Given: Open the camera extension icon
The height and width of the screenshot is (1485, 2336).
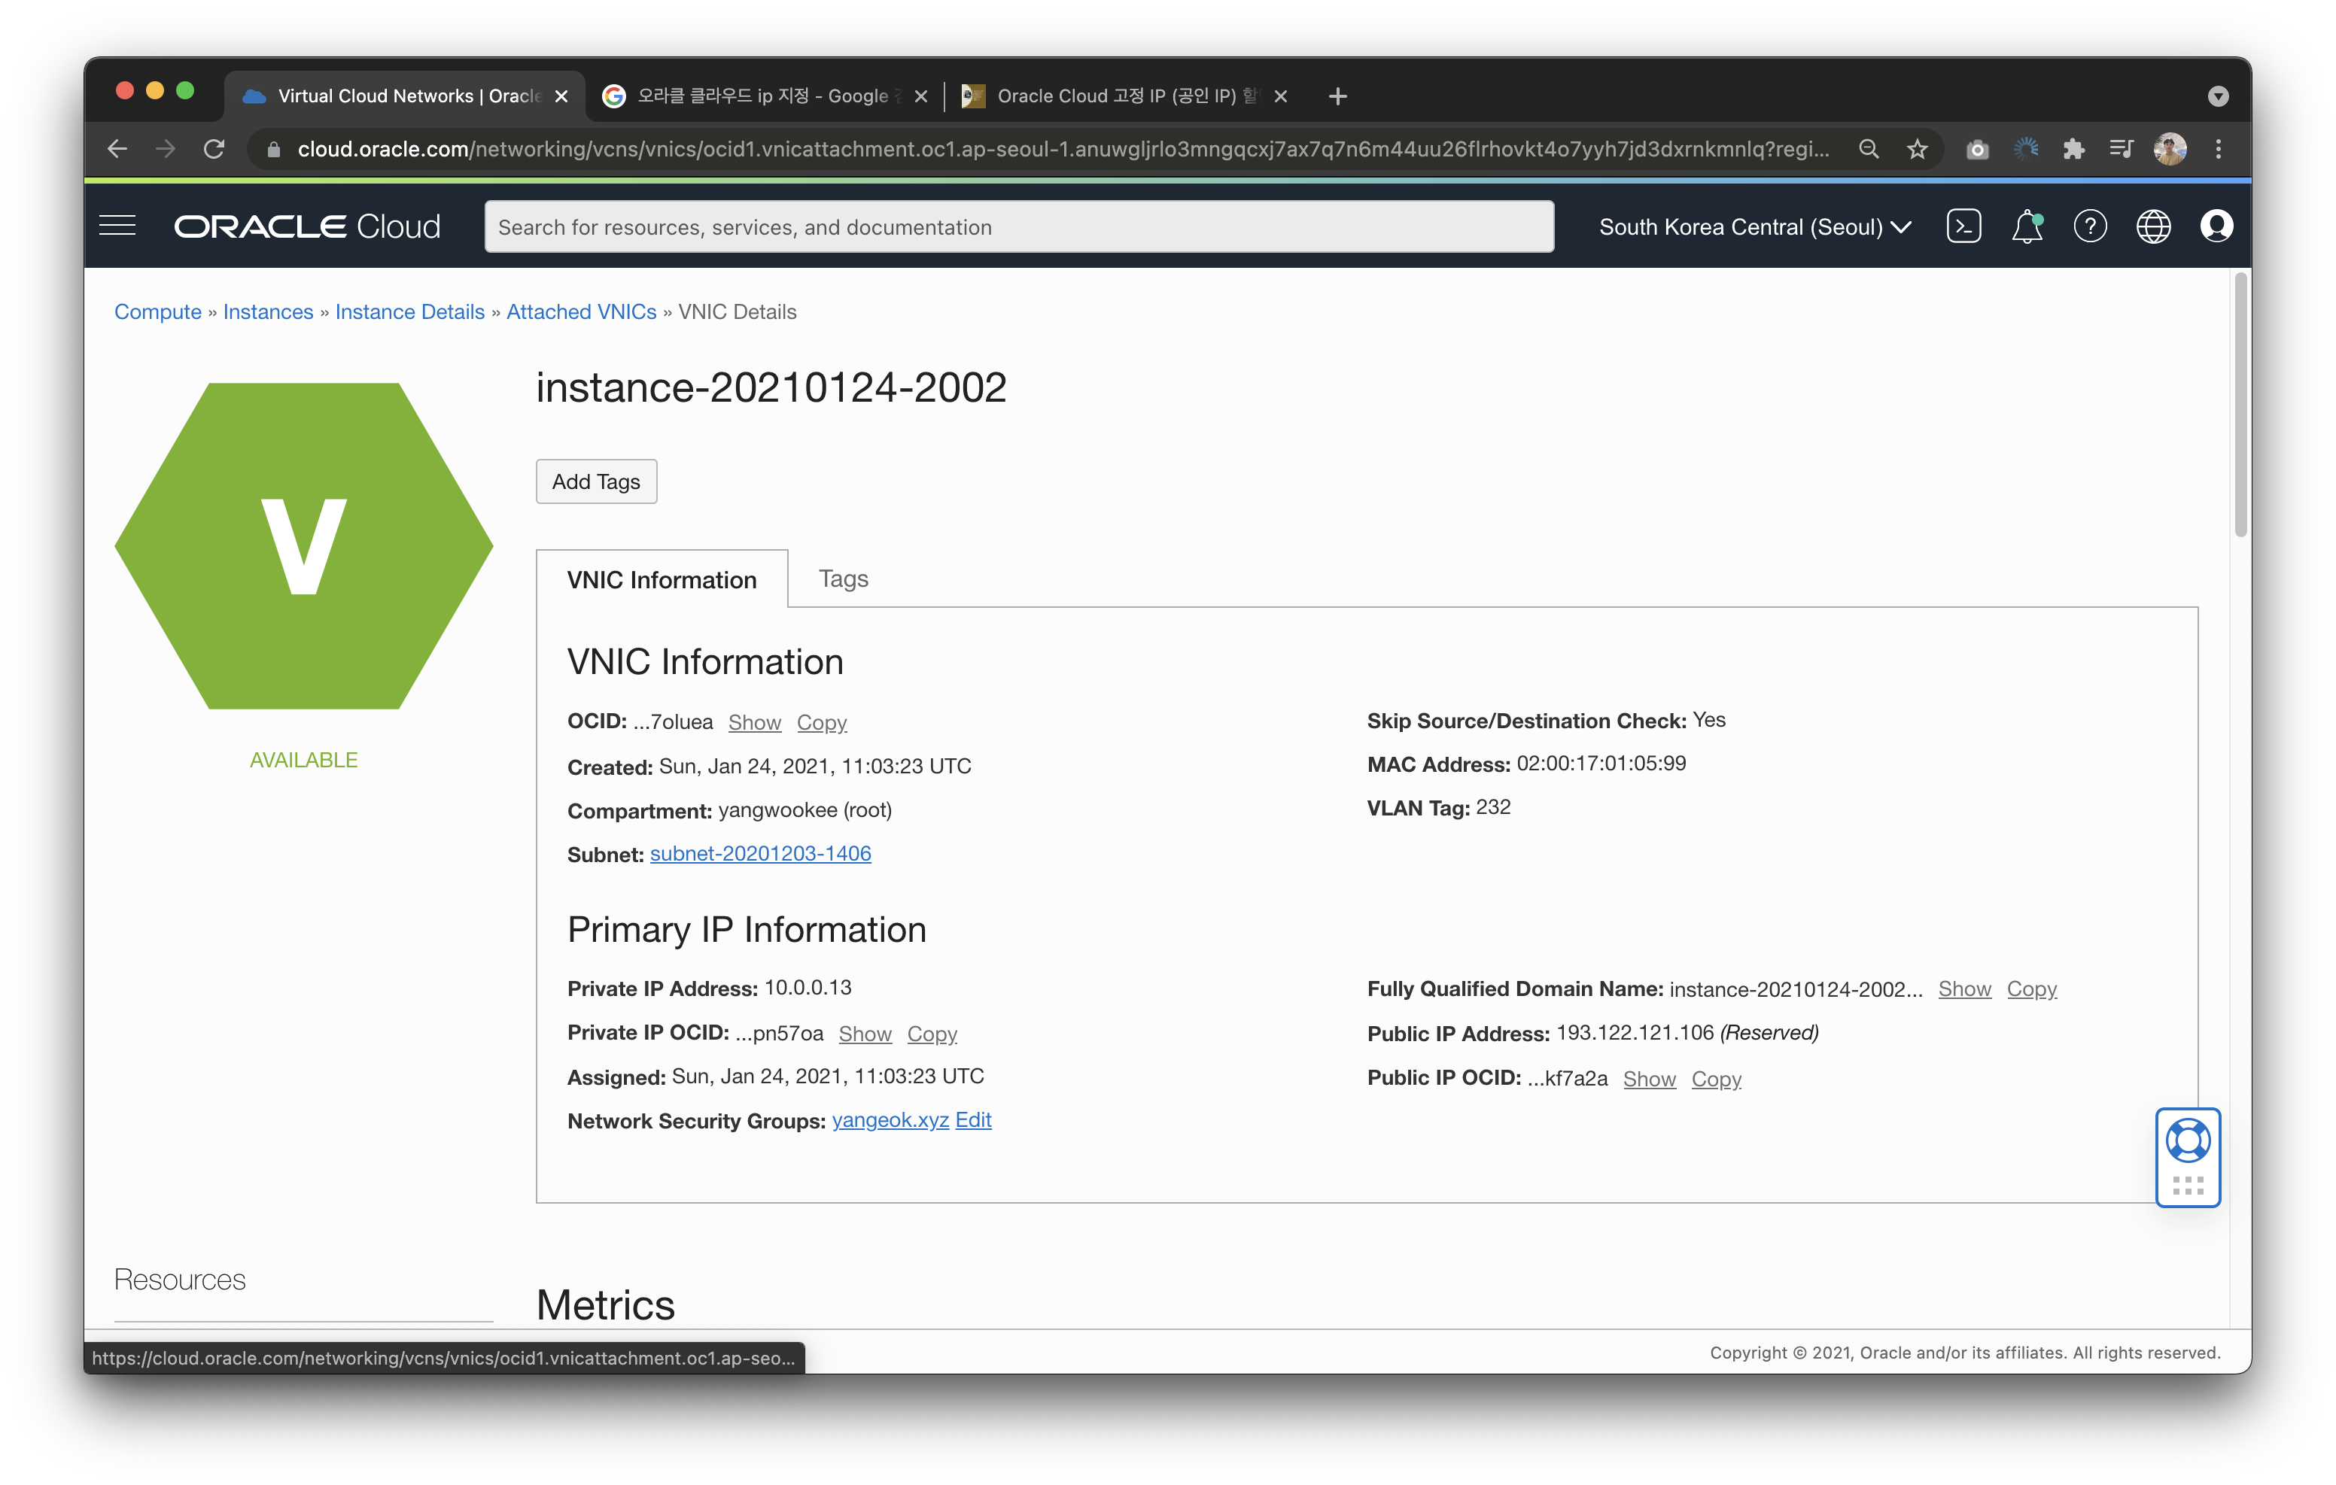Looking at the screenshot, I should coord(1976,150).
